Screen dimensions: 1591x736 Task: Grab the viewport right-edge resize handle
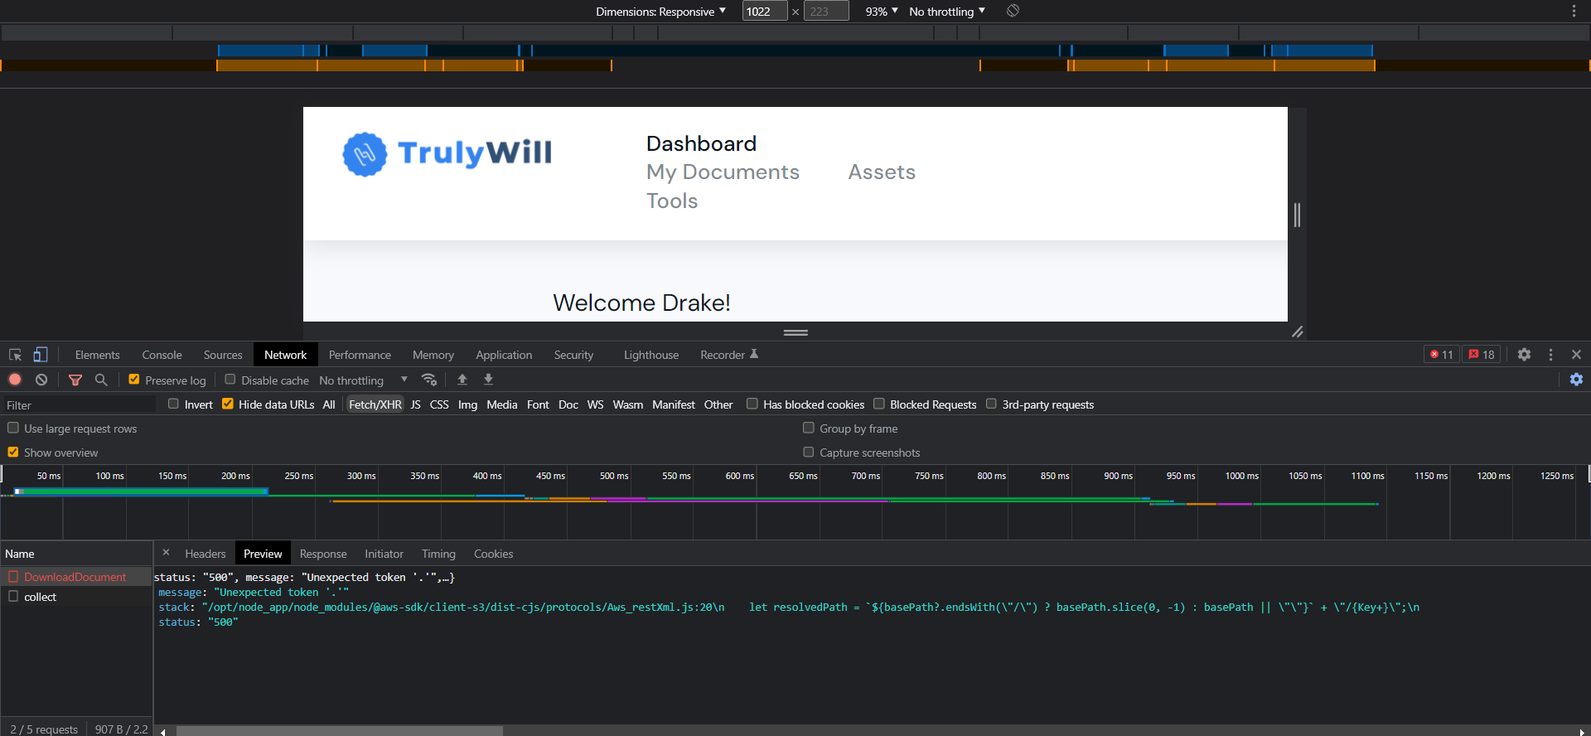point(1297,215)
